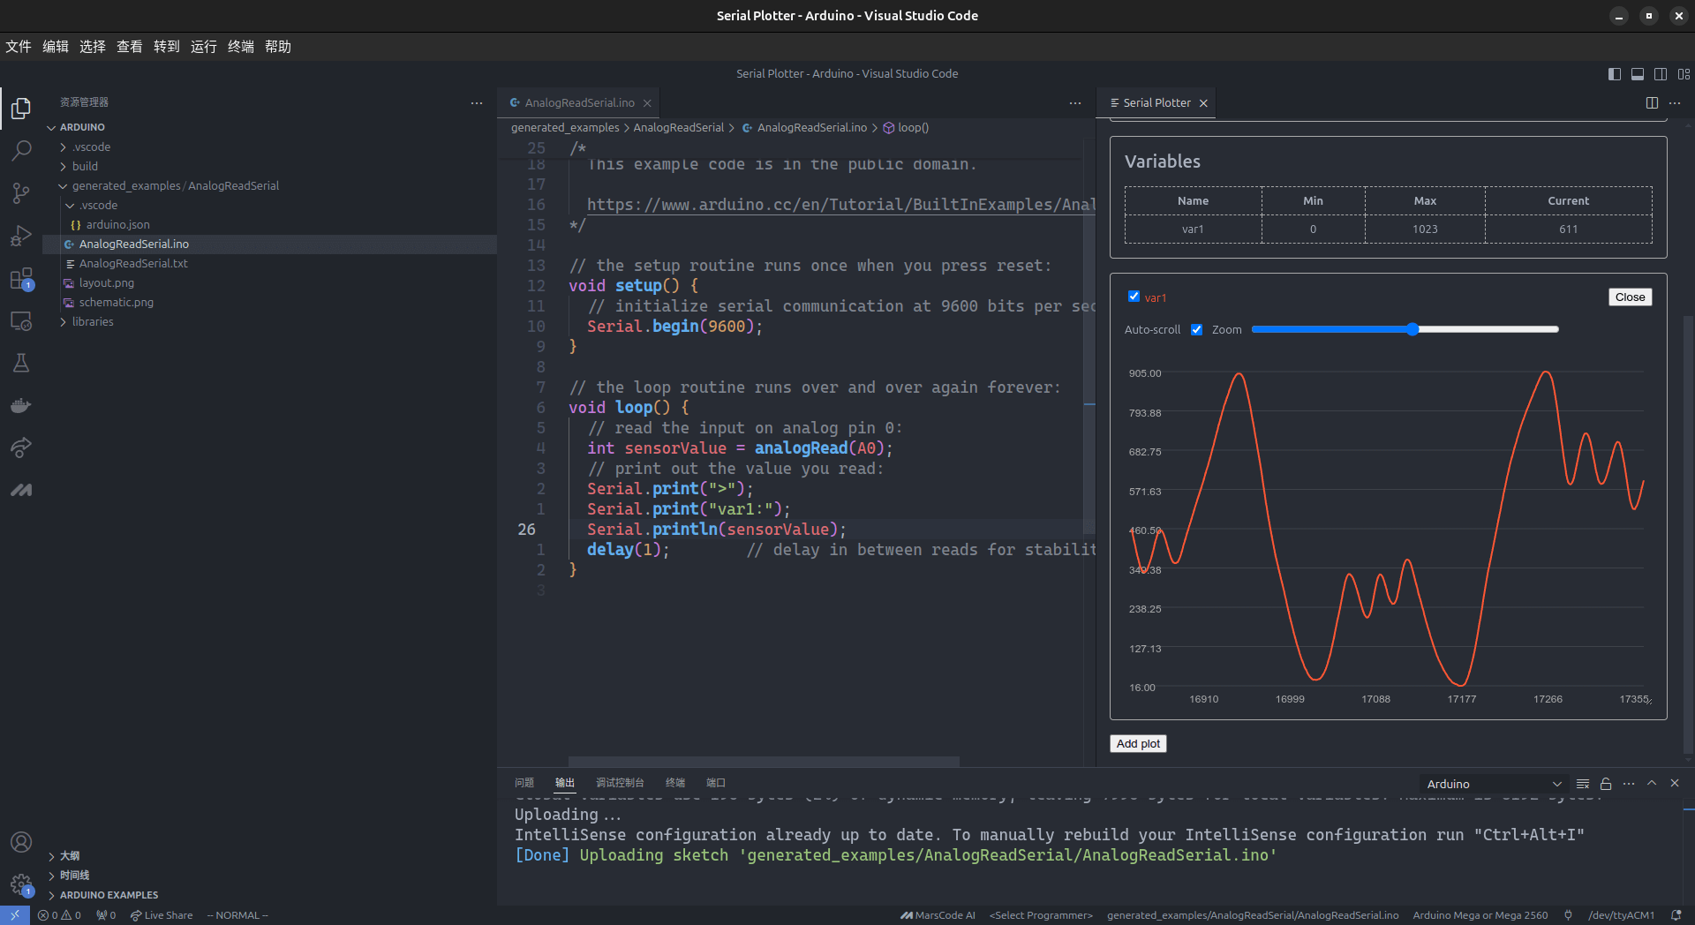Viewport: 1695px width, 925px height.
Task: Open notifications bell in status bar
Action: (1676, 915)
